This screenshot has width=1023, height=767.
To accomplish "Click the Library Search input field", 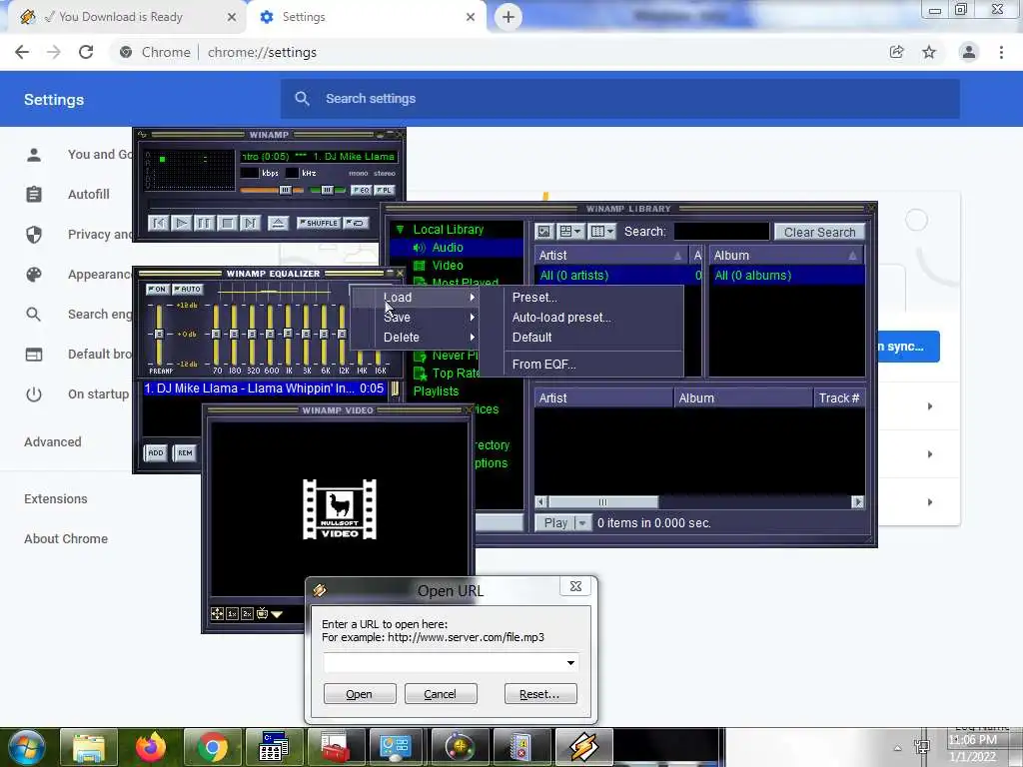I will pos(721,232).
